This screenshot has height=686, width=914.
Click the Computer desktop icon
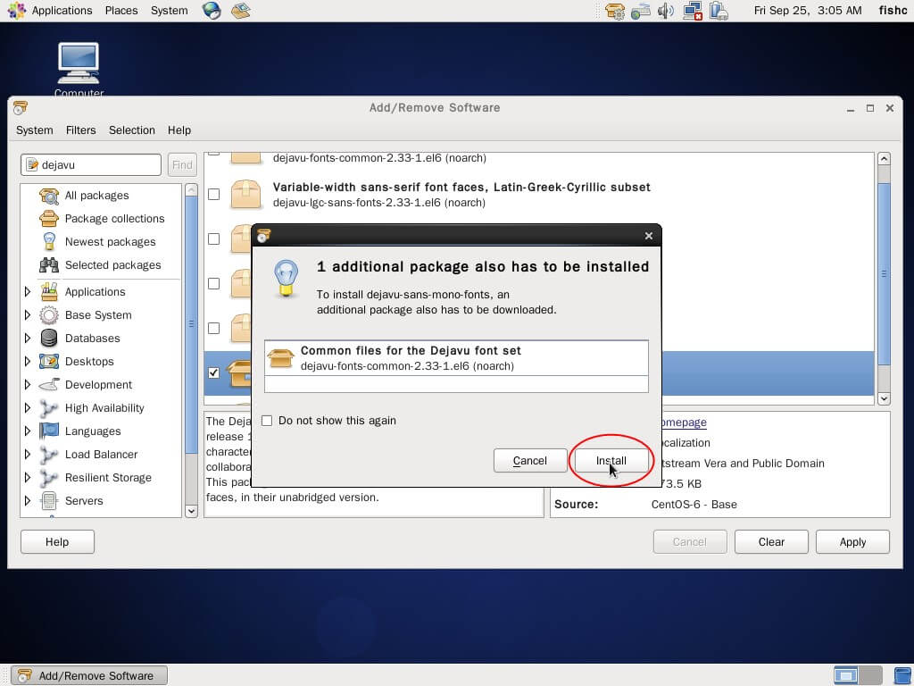(x=79, y=64)
